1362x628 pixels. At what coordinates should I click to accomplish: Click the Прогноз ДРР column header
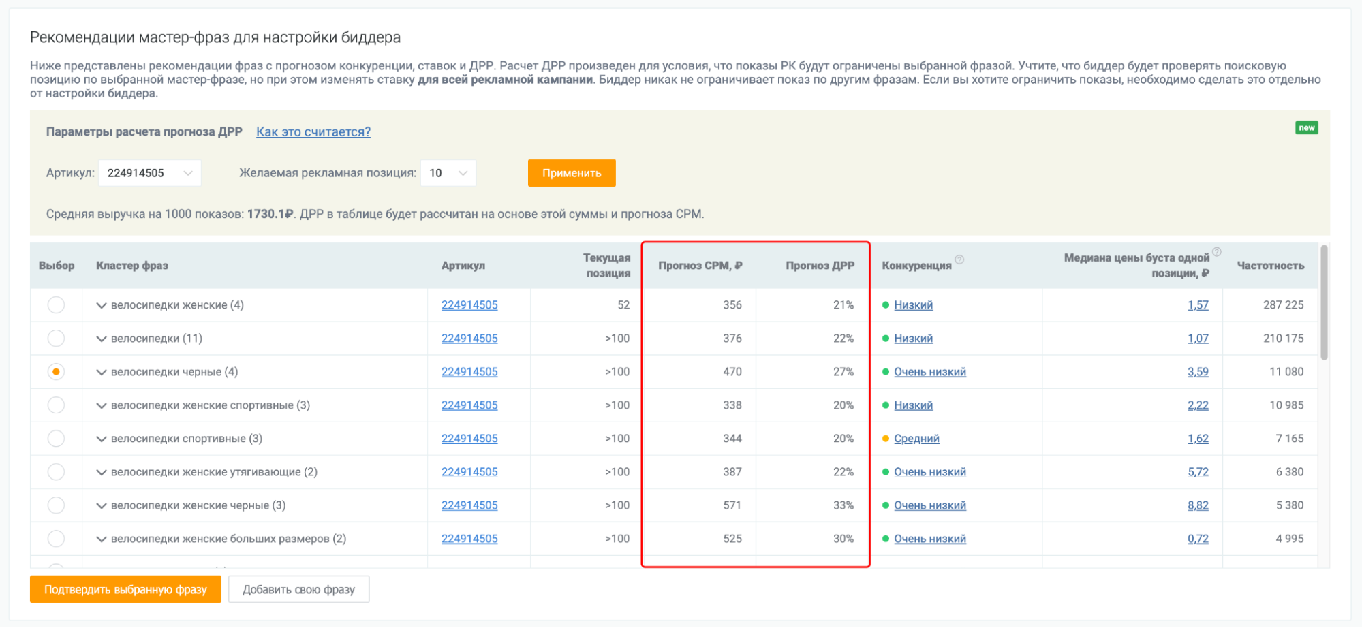pos(820,266)
